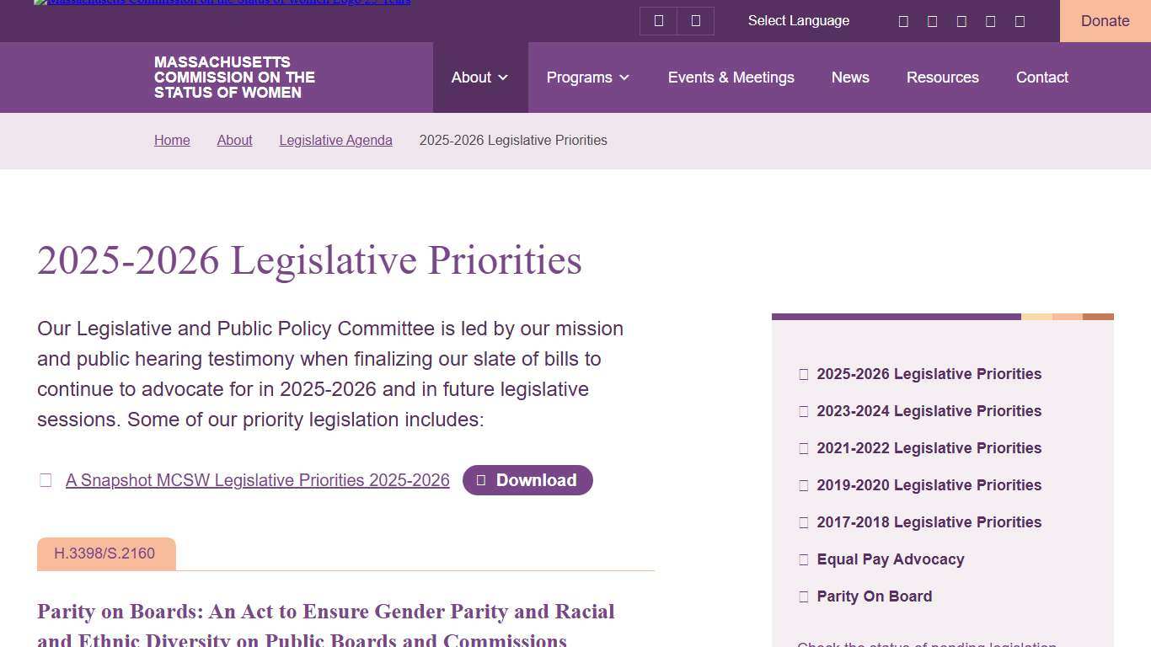Viewport: 1151px width, 647px height.
Task: Open the Snapshot MCSW Legislative Priorities 2025-2026 link
Action: [x=258, y=480]
